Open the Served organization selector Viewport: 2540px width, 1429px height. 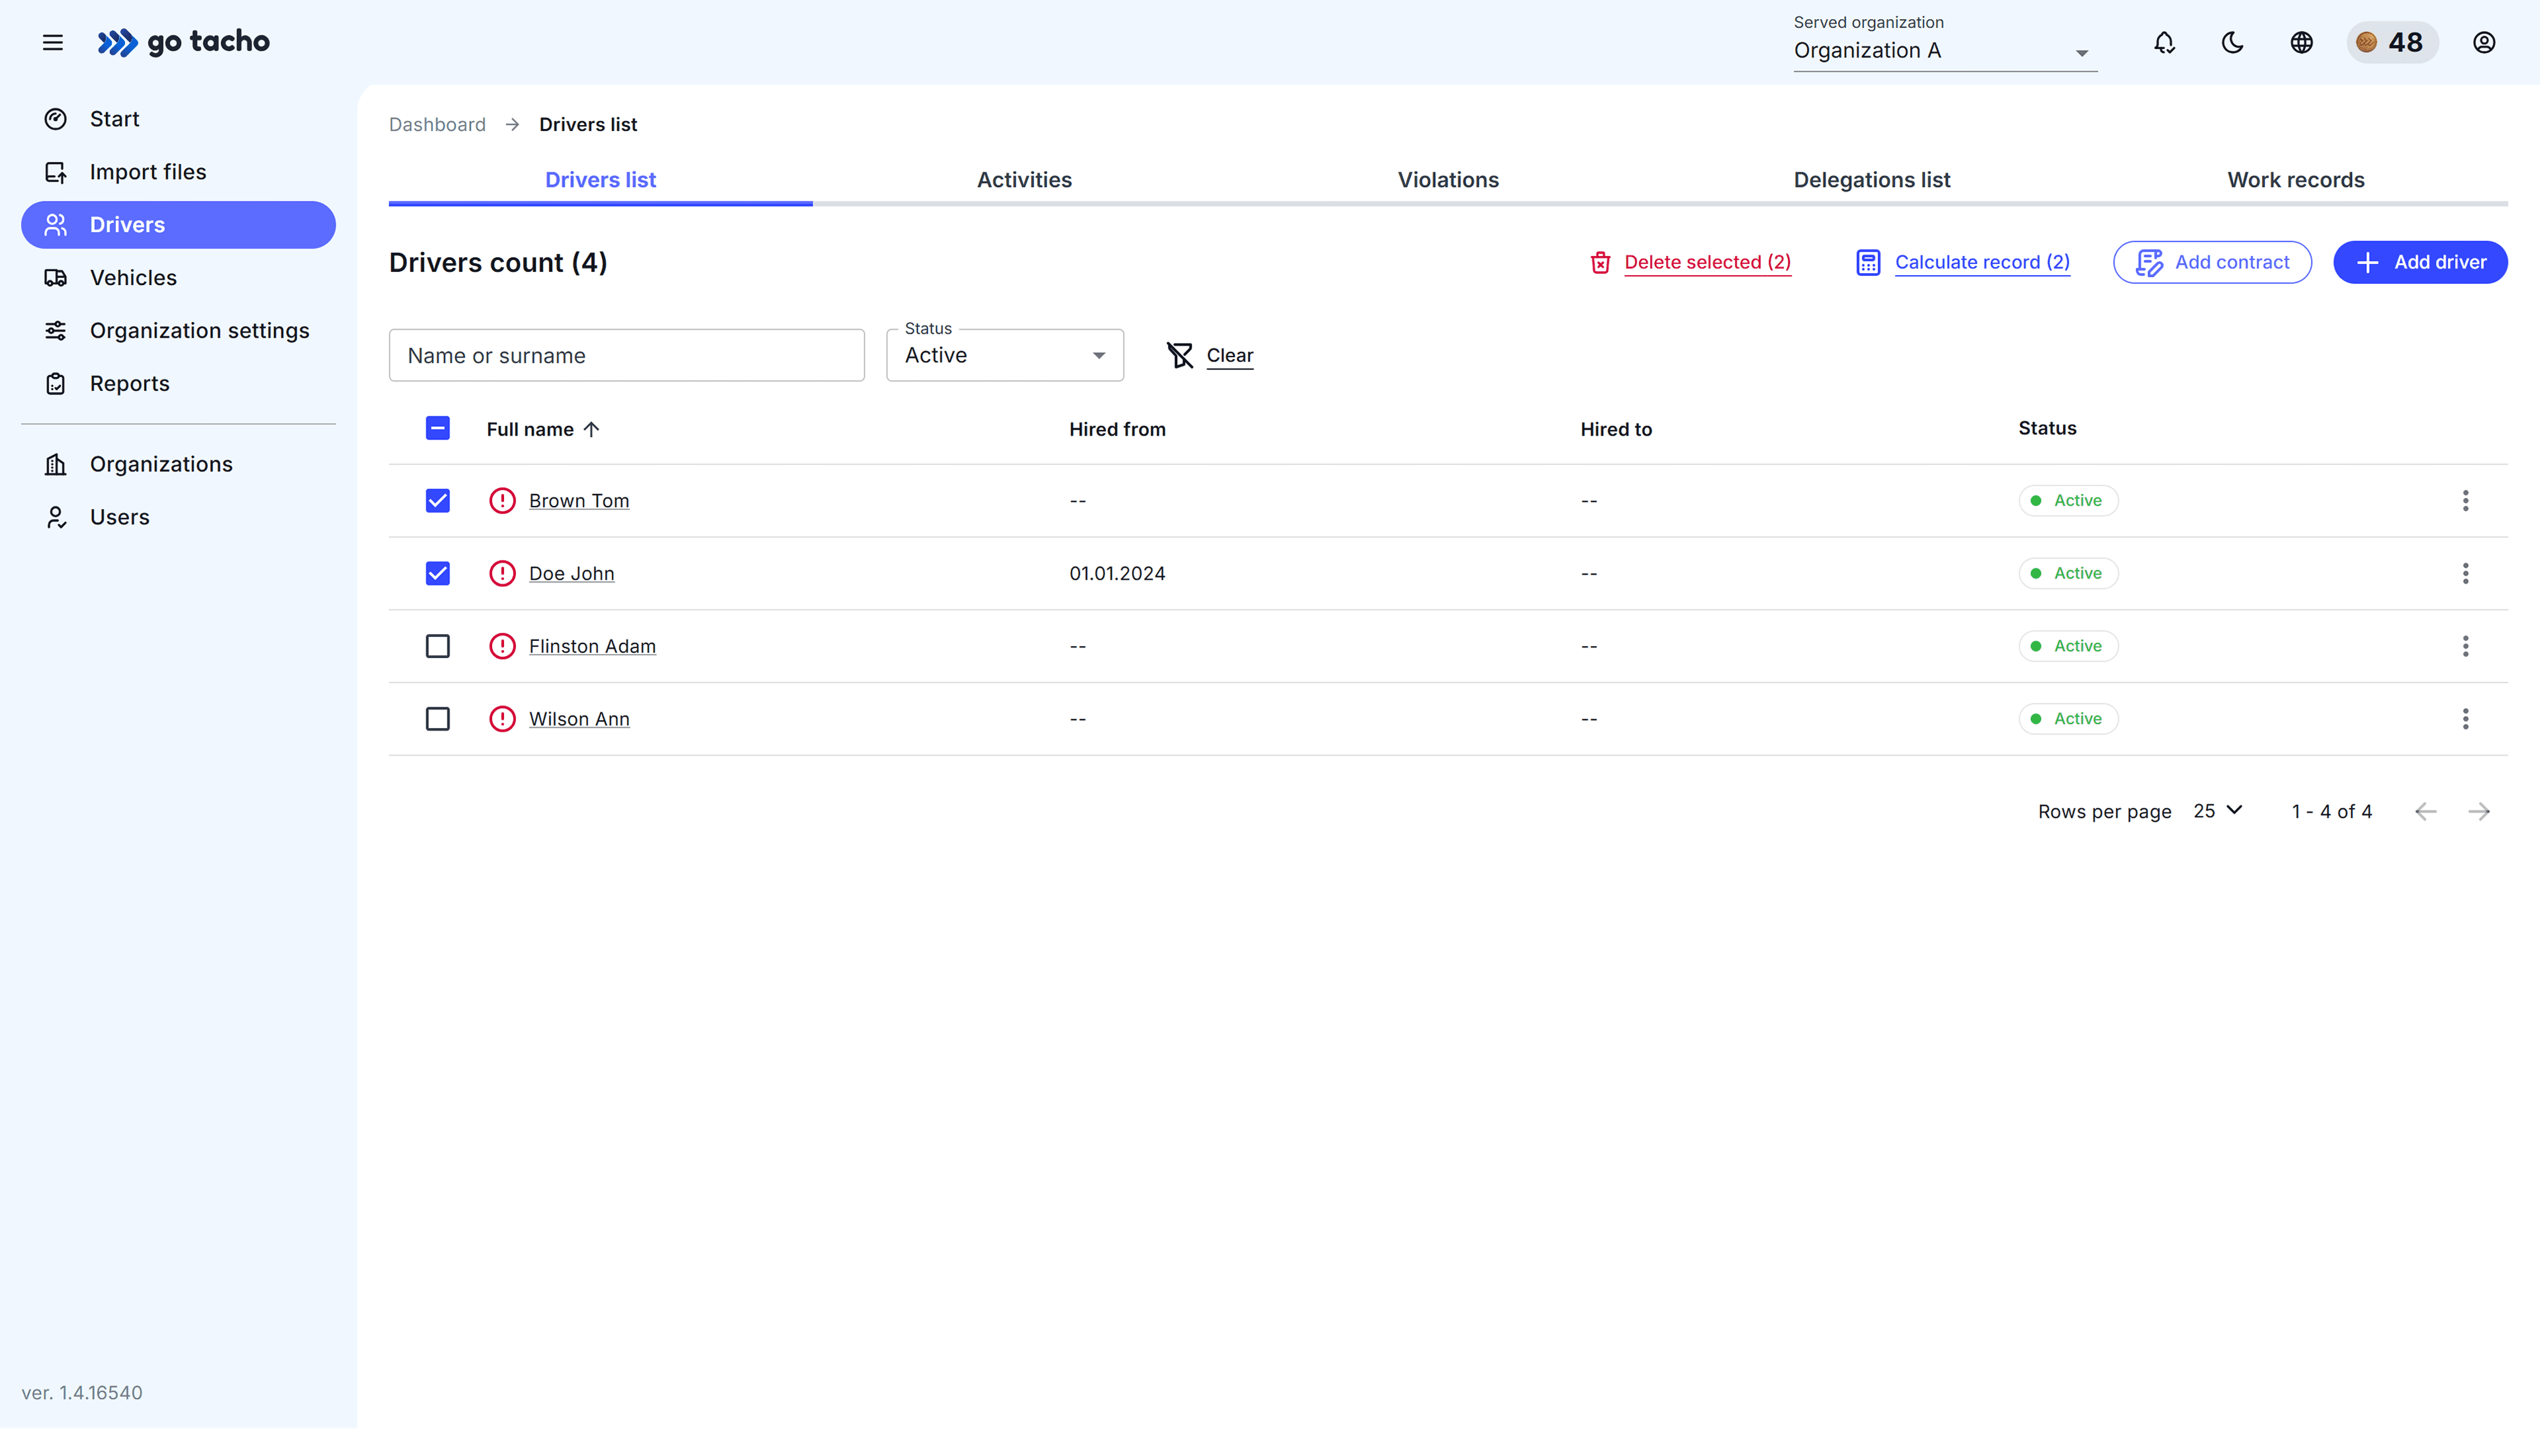[1941, 51]
